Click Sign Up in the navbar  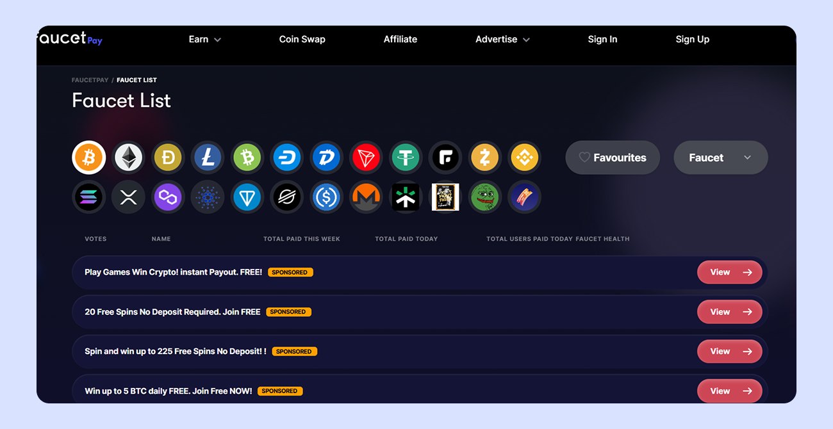click(692, 39)
